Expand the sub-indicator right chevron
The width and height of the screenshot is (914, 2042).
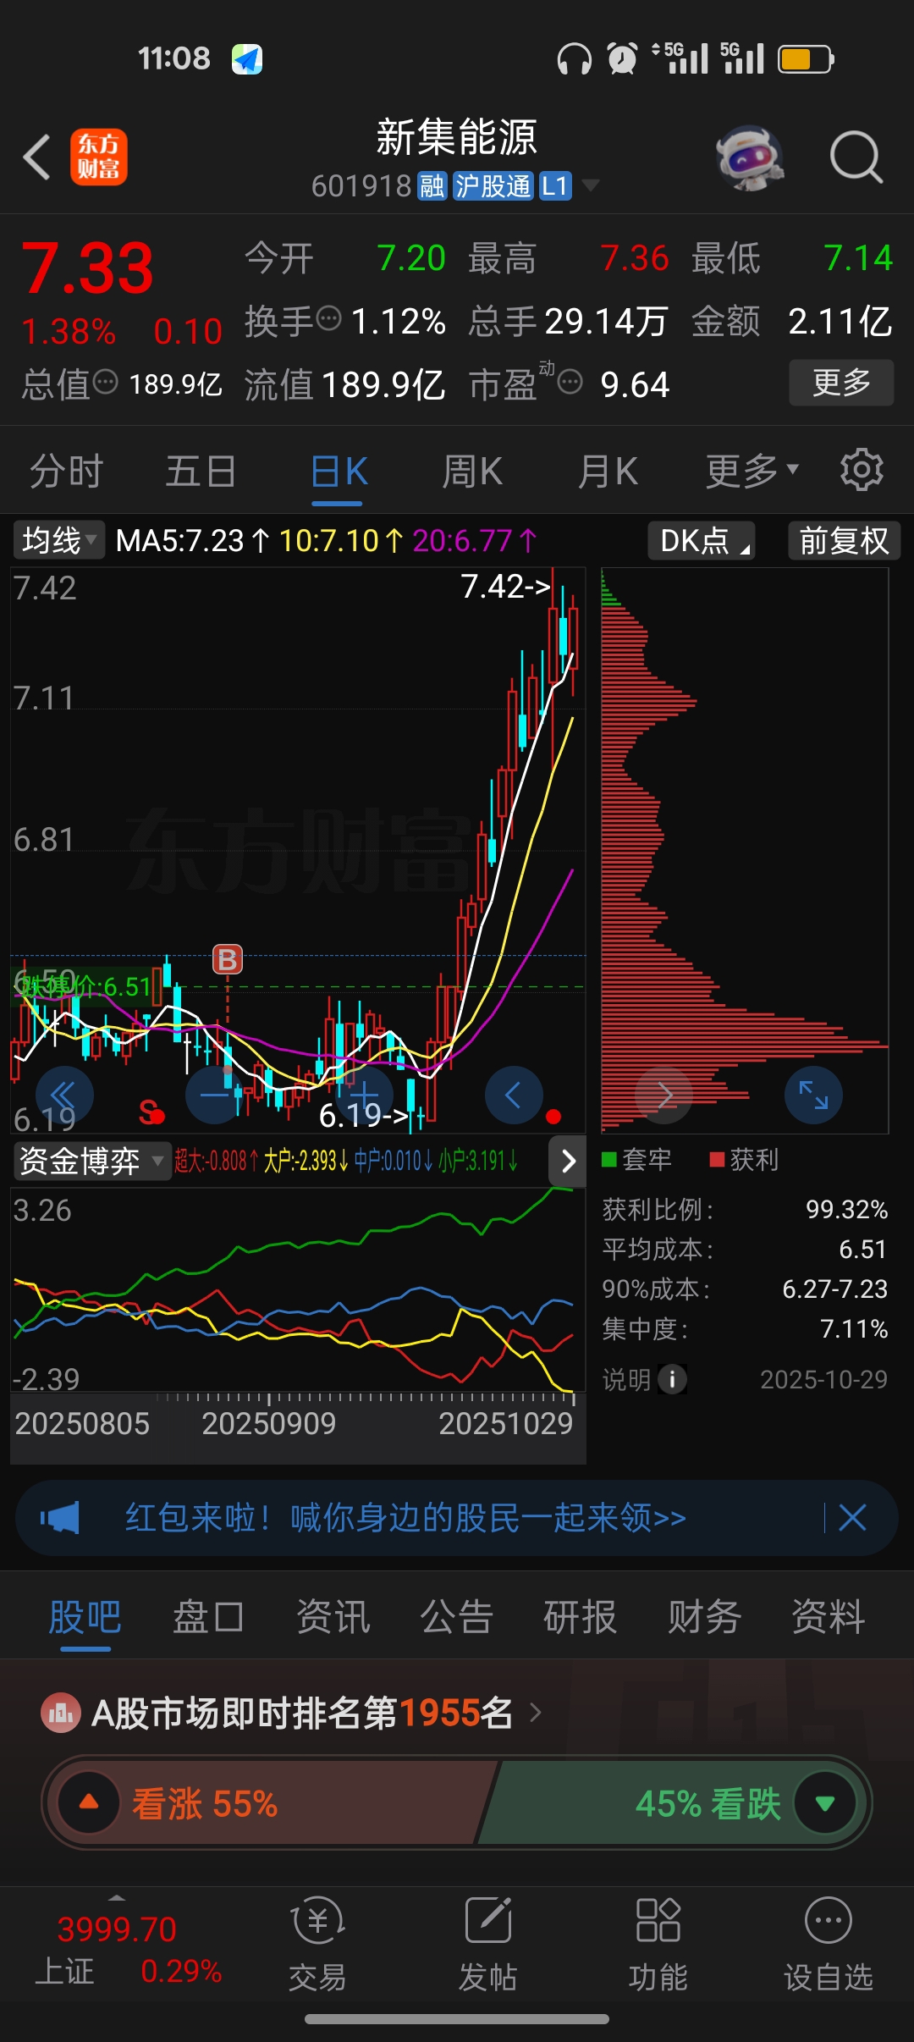point(568,1160)
